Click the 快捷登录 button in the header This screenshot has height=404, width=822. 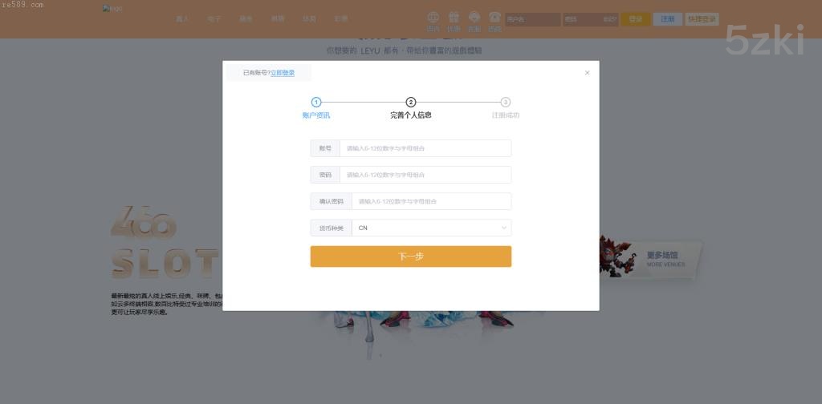[x=702, y=19]
